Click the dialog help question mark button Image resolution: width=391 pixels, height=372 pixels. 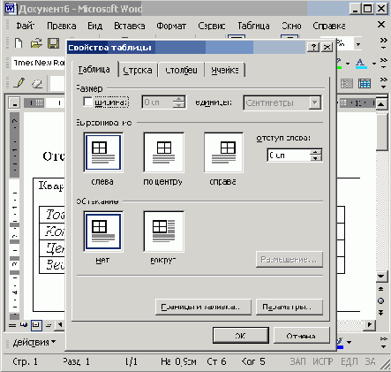coord(313,47)
